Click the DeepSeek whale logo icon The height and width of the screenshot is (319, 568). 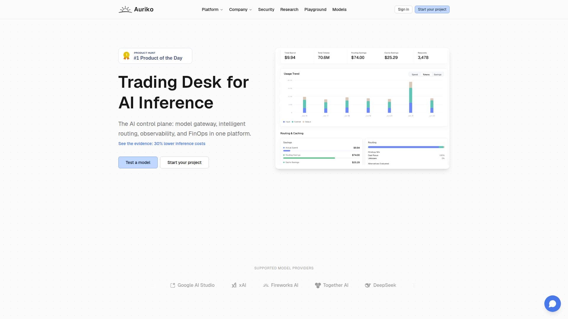368,285
